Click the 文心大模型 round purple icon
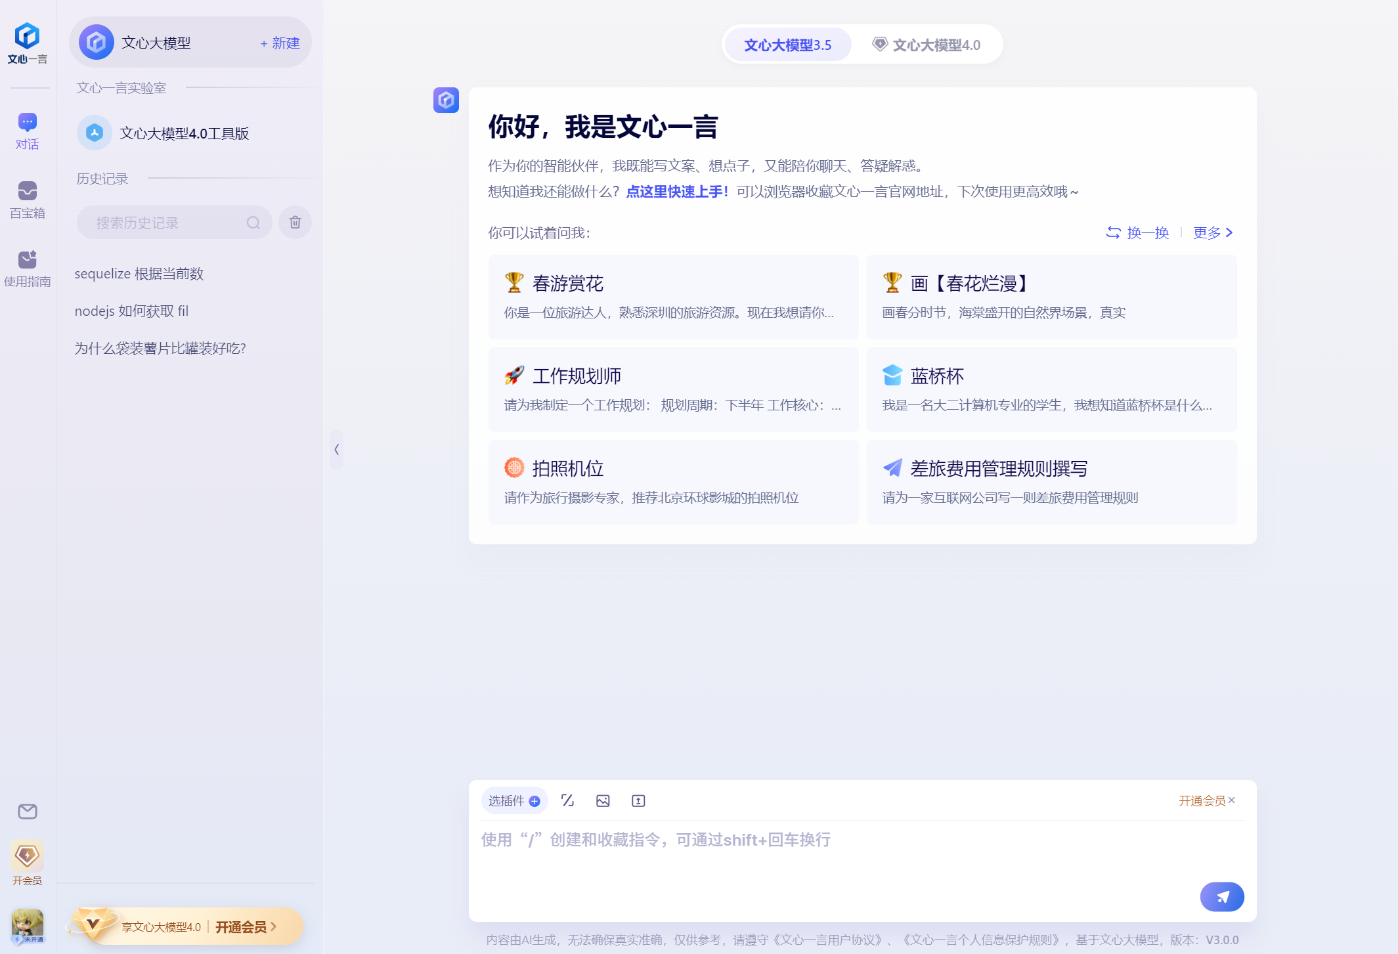Image resolution: width=1398 pixels, height=954 pixels. click(x=97, y=43)
